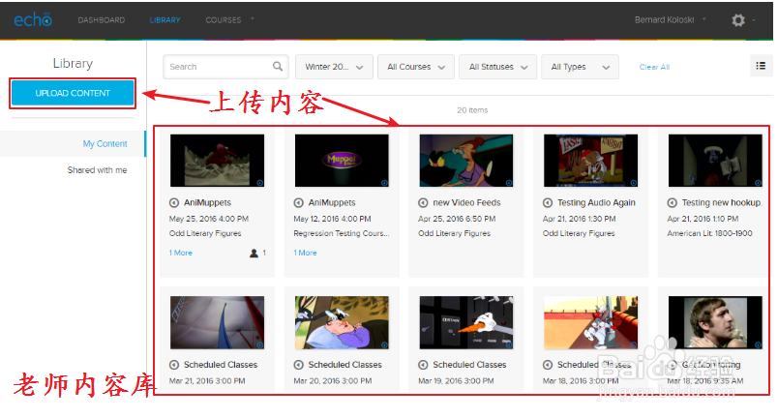Click date Apr 21, 2016 1:30 PM
The height and width of the screenshot is (419, 778).
pos(579,219)
